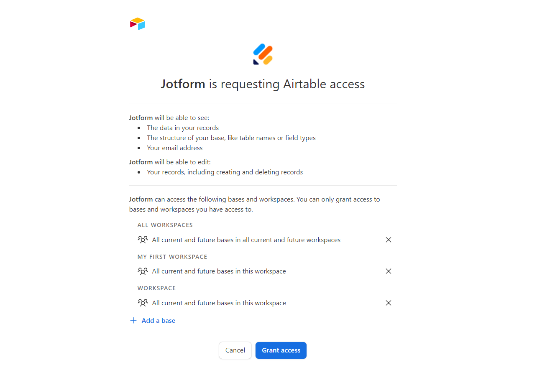Click the ALL WORKSPACES section heading
Screen dimensions: 537x378
(165, 225)
